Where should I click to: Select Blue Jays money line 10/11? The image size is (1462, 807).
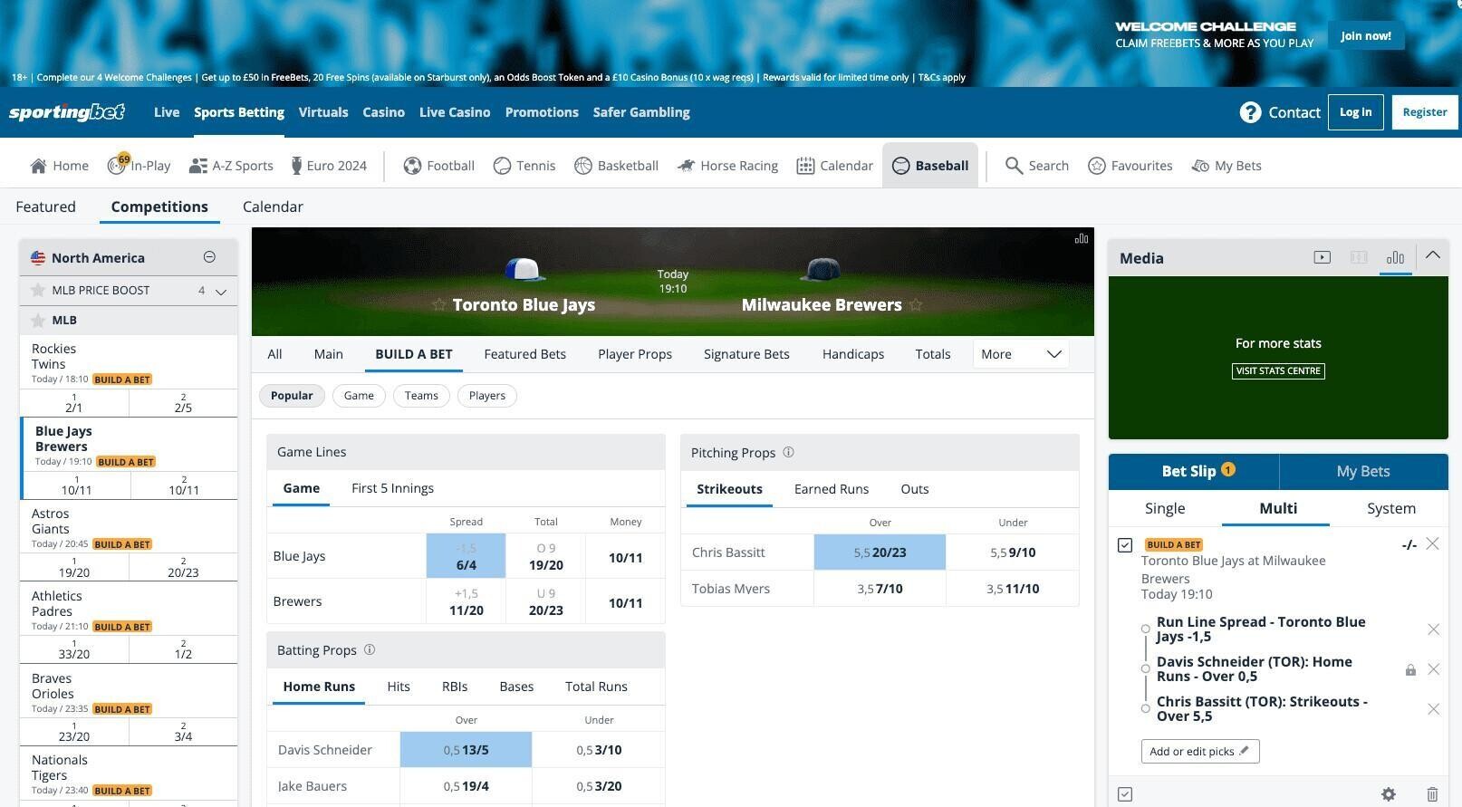(625, 556)
